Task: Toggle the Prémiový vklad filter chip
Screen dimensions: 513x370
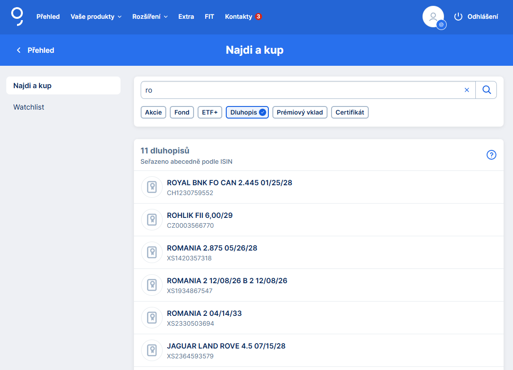Action: [300, 112]
